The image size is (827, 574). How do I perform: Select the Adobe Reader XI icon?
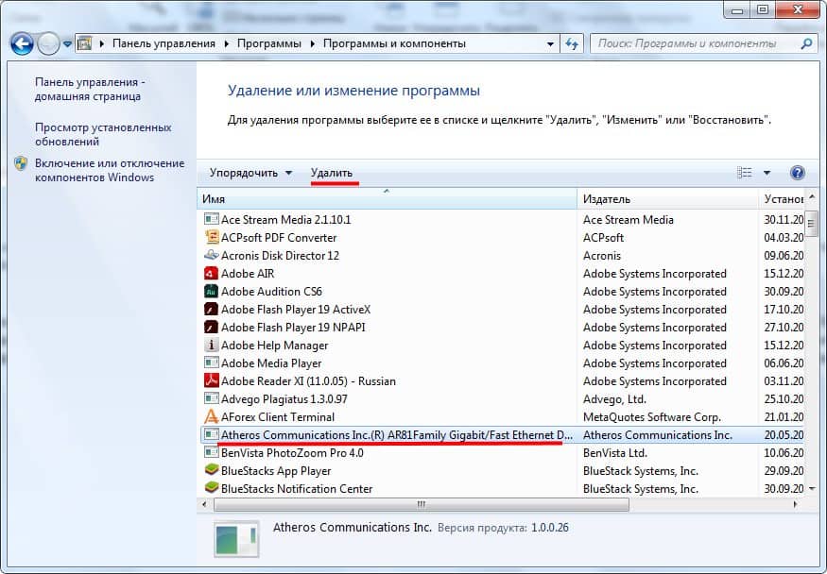211,380
